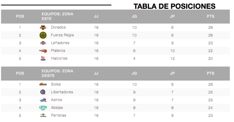Click PTS header in Zona Este table
Image resolution: width=234 pixels, height=122 pixels.
(x=211, y=16)
